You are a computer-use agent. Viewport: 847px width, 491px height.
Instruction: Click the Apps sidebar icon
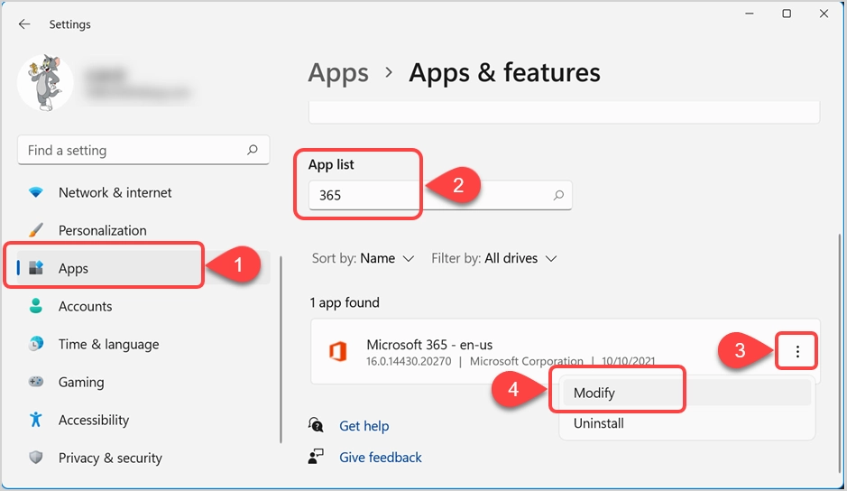pyautogui.click(x=36, y=268)
